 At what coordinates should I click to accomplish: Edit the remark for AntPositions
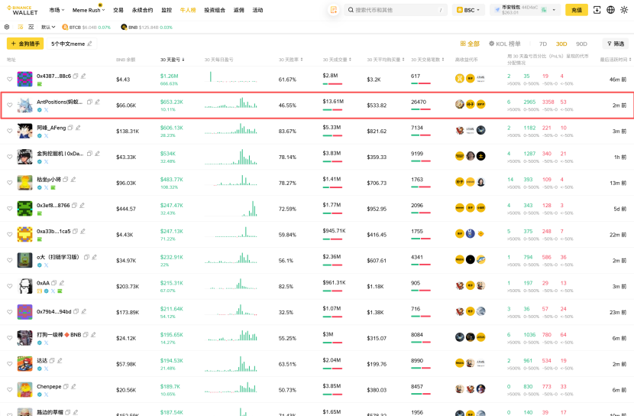pyautogui.click(x=98, y=102)
